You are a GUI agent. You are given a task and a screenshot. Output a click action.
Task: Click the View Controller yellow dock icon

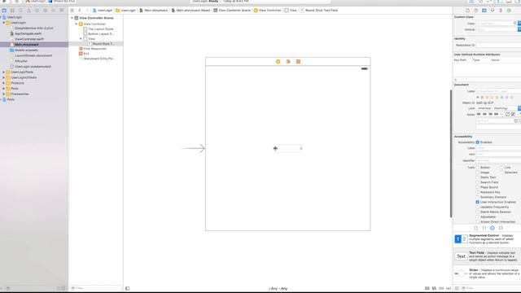(278, 62)
